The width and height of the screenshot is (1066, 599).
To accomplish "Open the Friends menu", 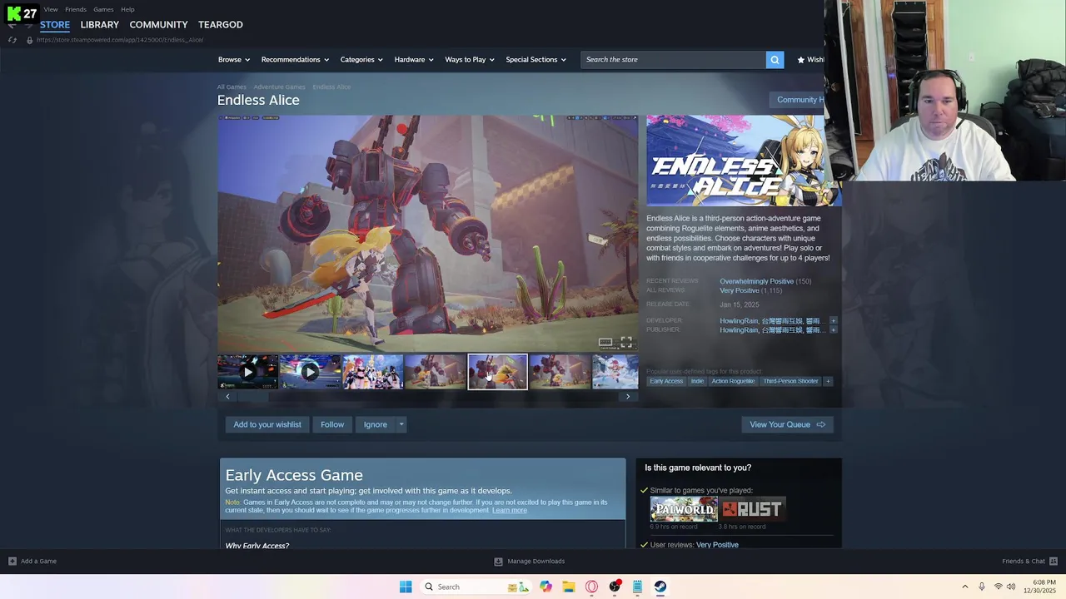I will click(76, 9).
